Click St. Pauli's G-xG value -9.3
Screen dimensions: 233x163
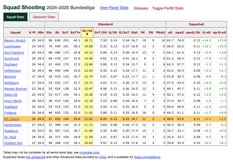point(208,137)
